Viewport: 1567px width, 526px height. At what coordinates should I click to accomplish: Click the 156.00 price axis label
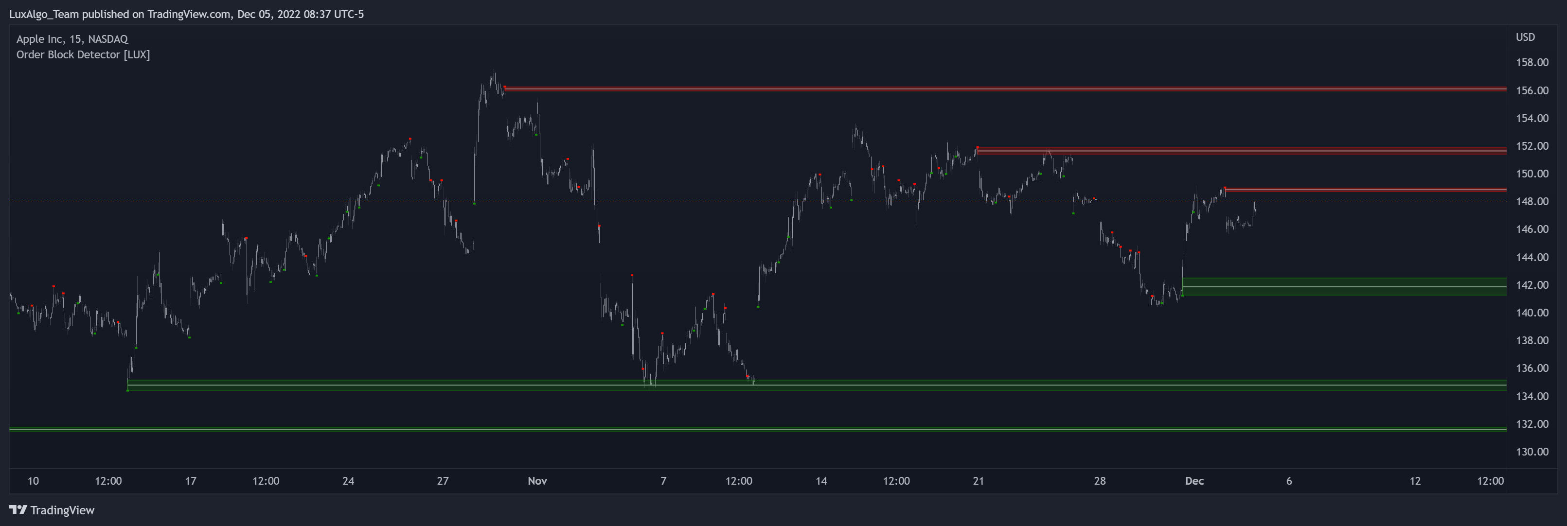(1531, 90)
